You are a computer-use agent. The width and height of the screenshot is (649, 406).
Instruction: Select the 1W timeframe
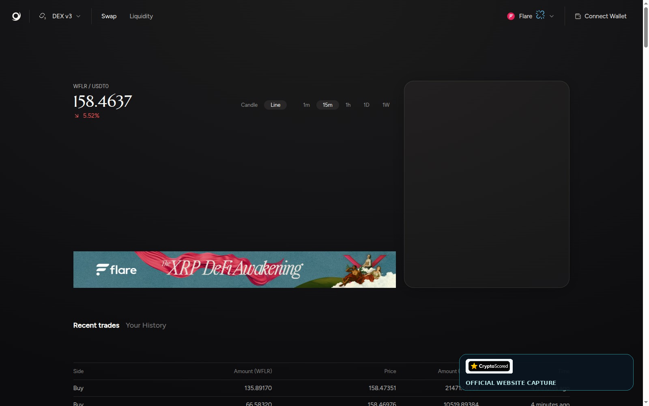tap(386, 105)
